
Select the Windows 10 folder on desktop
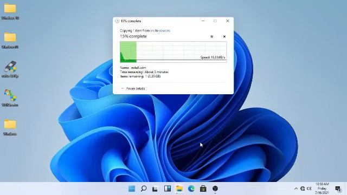tap(10, 11)
